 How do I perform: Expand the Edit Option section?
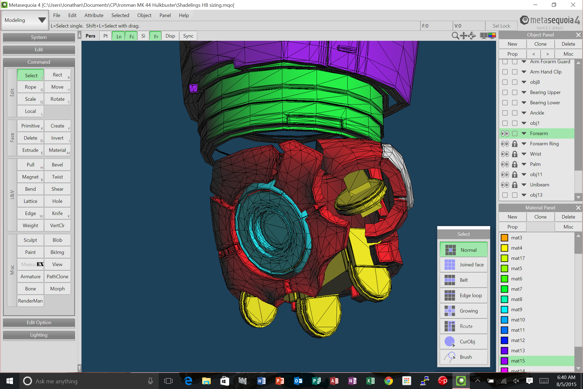39,323
